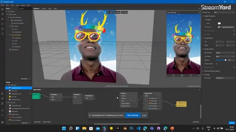Select the directionalLight0 object
Viewport: 236px width, 132px height.
18,23
